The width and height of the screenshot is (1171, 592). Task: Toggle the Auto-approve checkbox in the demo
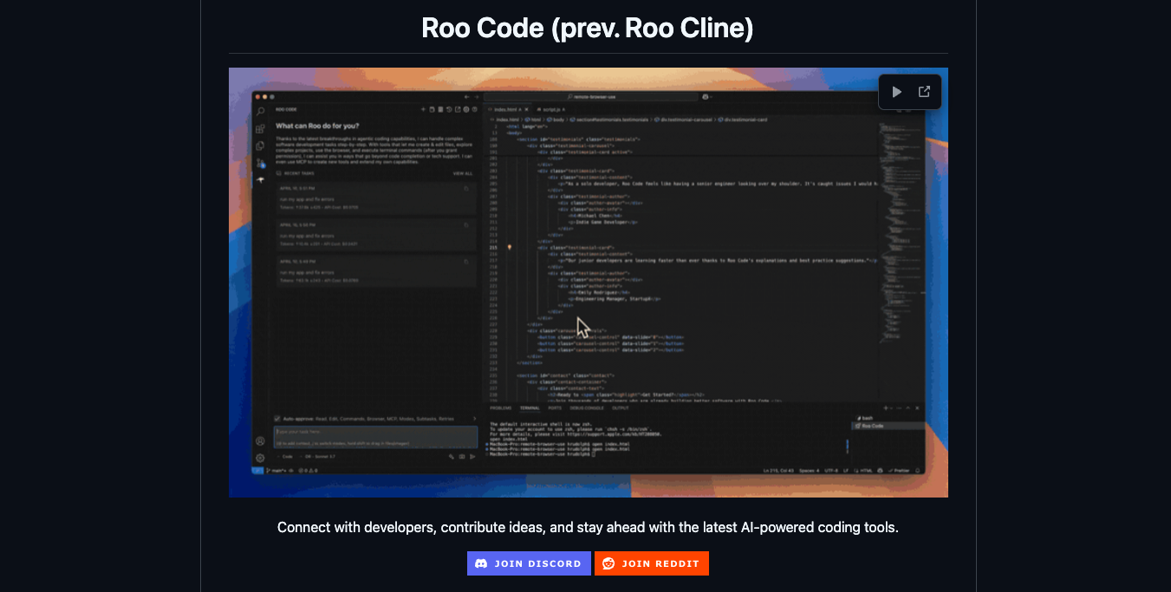[x=277, y=419]
